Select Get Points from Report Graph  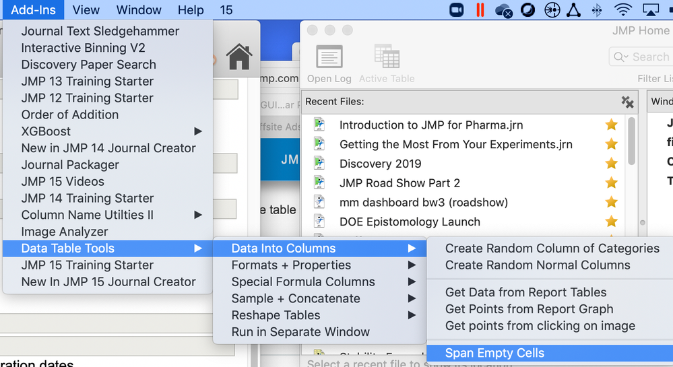(x=550, y=310)
